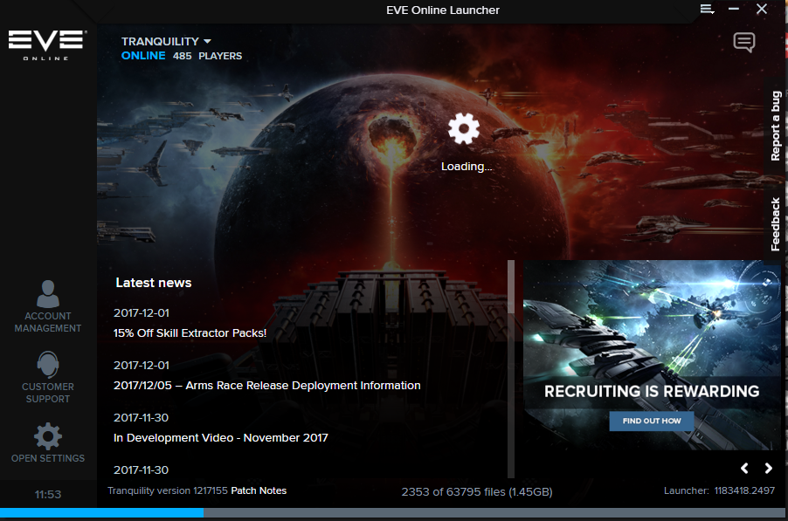Open the Report a bug side tab
This screenshot has height=521, width=788.
[776, 126]
